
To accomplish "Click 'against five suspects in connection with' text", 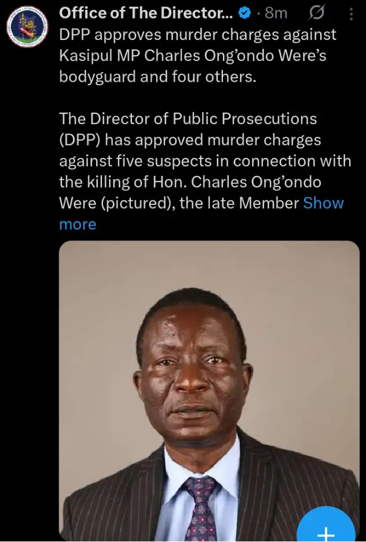I will [205, 161].
